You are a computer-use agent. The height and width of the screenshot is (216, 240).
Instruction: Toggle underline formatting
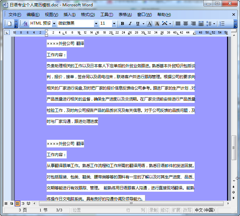[138, 24]
